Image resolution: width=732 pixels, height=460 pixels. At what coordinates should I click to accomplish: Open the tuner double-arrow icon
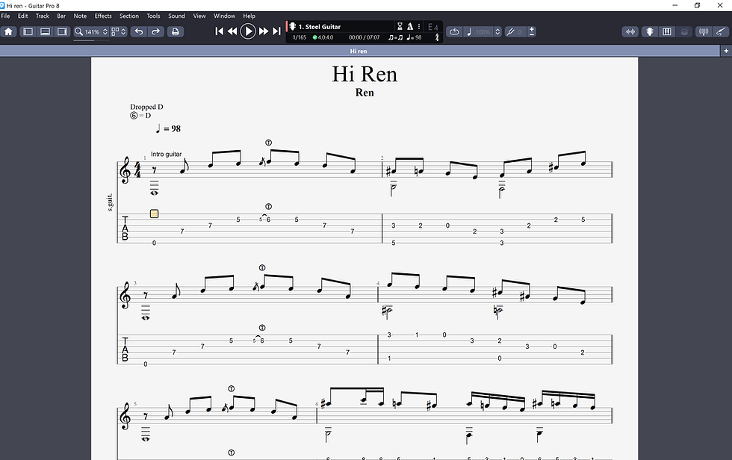(x=630, y=31)
